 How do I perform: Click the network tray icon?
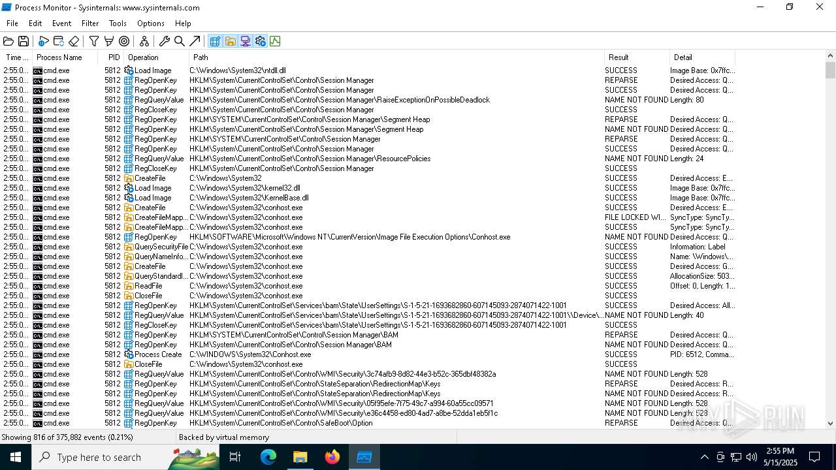[735, 457]
